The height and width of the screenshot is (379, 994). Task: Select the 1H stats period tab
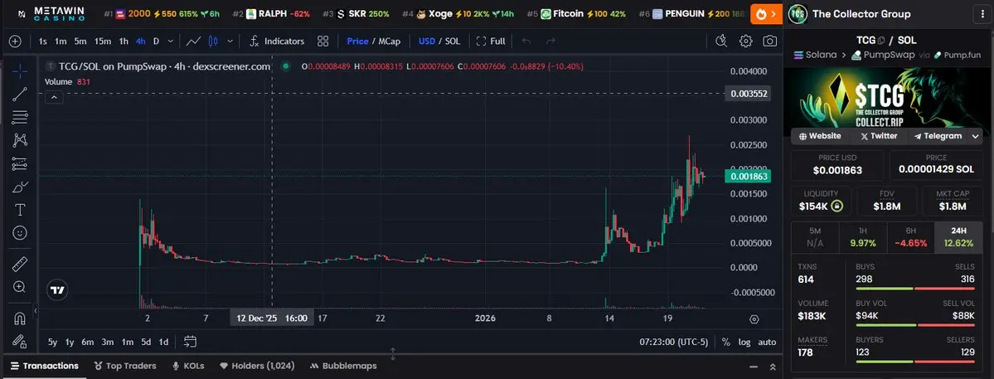click(863, 236)
